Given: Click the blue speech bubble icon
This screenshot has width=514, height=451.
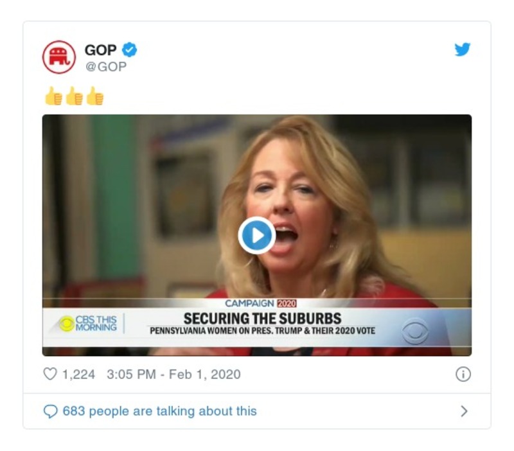Looking at the screenshot, I should point(50,411).
